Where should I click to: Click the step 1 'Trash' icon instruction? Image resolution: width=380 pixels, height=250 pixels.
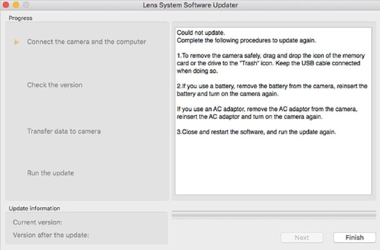point(271,63)
